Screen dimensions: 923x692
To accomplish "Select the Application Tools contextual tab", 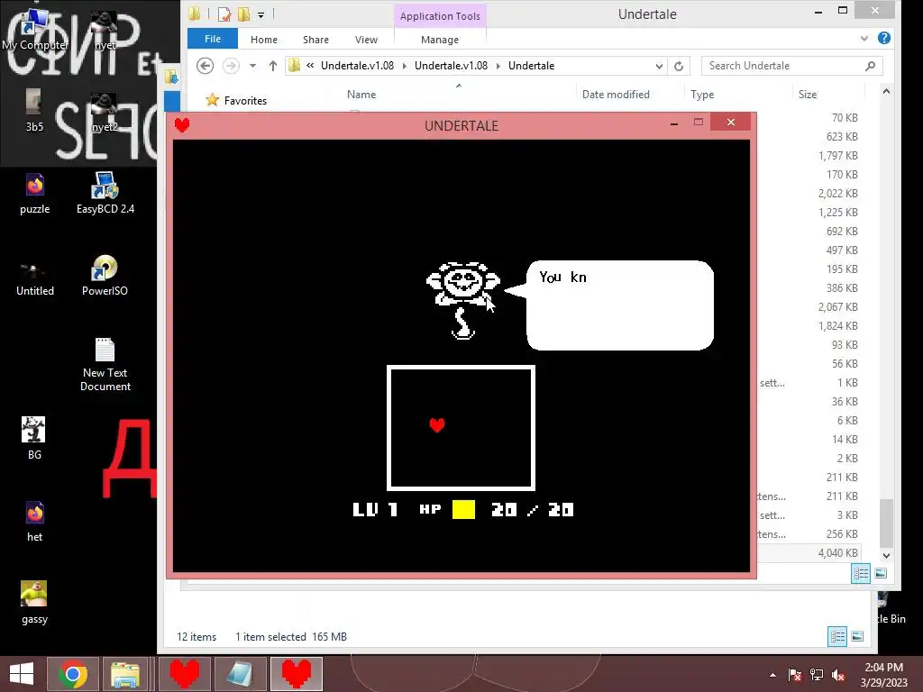I will click(440, 16).
